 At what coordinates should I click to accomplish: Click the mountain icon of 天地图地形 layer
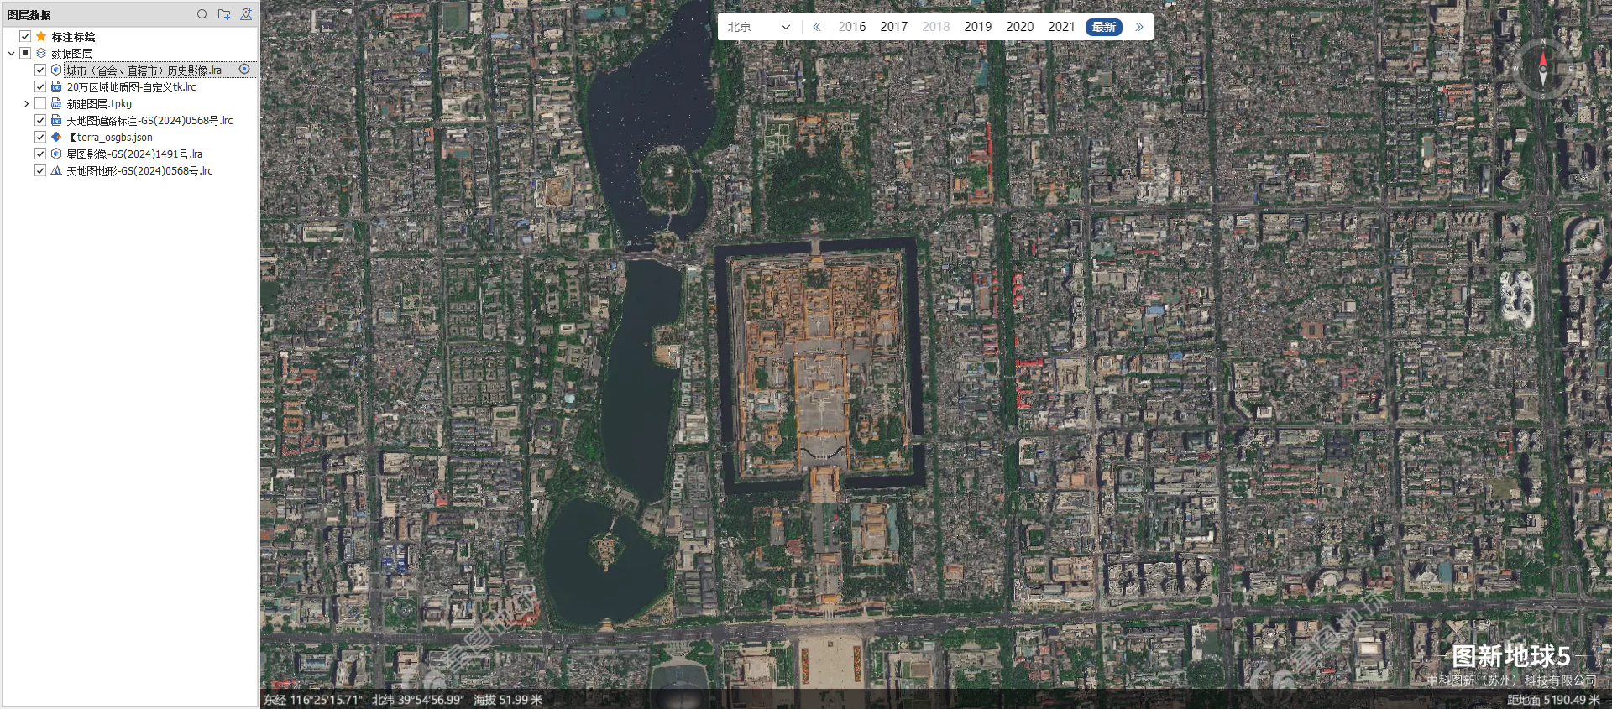click(56, 170)
